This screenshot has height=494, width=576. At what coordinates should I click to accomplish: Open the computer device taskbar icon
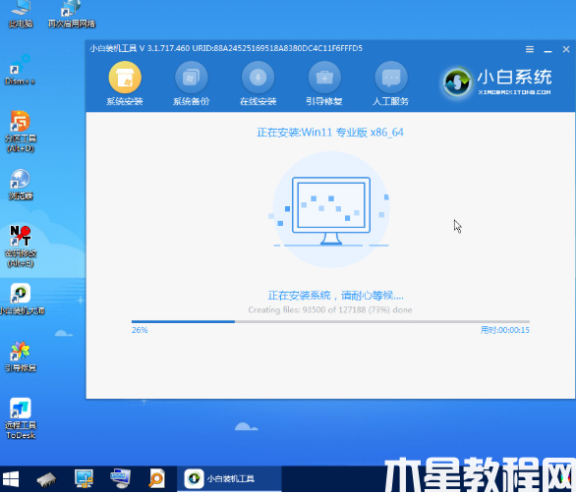pos(120,479)
